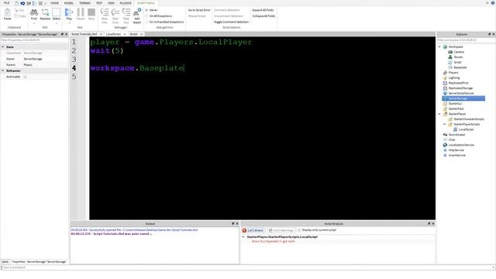Toggle the 1 of 1 Errors filter
The width and height of the screenshot is (496, 279).
[x=253, y=230]
